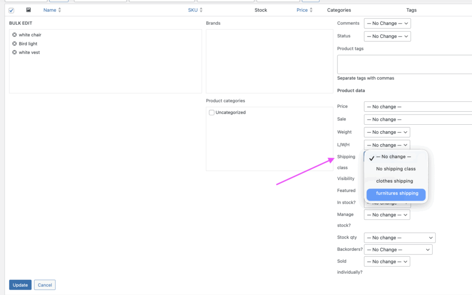Image resolution: width=472 pixels, height=295 pixels.
Task: Click the Update button
Action: coord(20,285)
